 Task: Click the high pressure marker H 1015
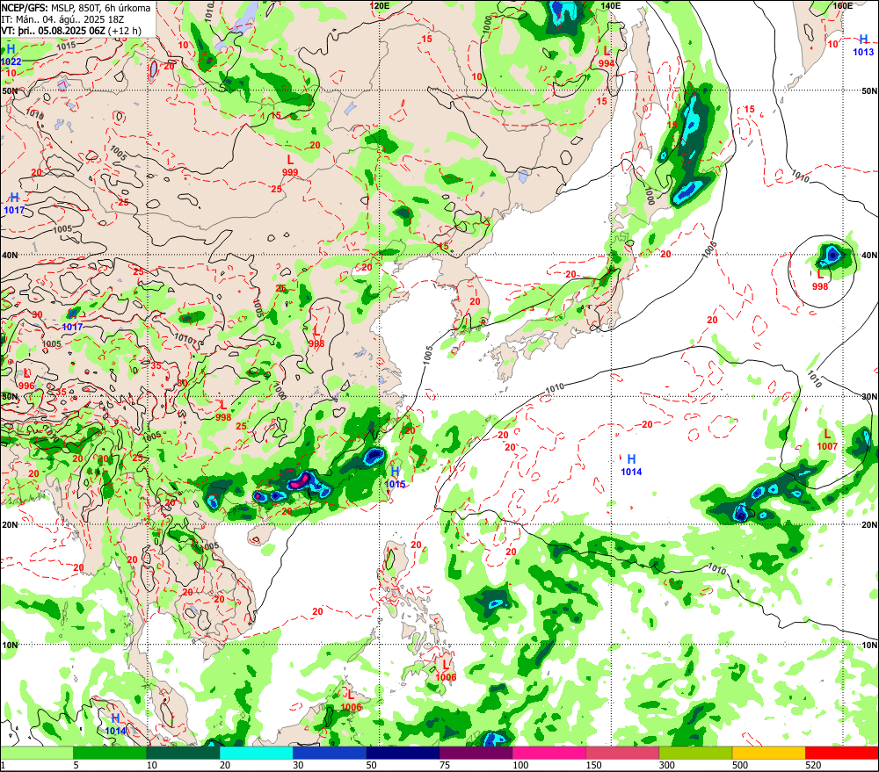click(396, 478)
